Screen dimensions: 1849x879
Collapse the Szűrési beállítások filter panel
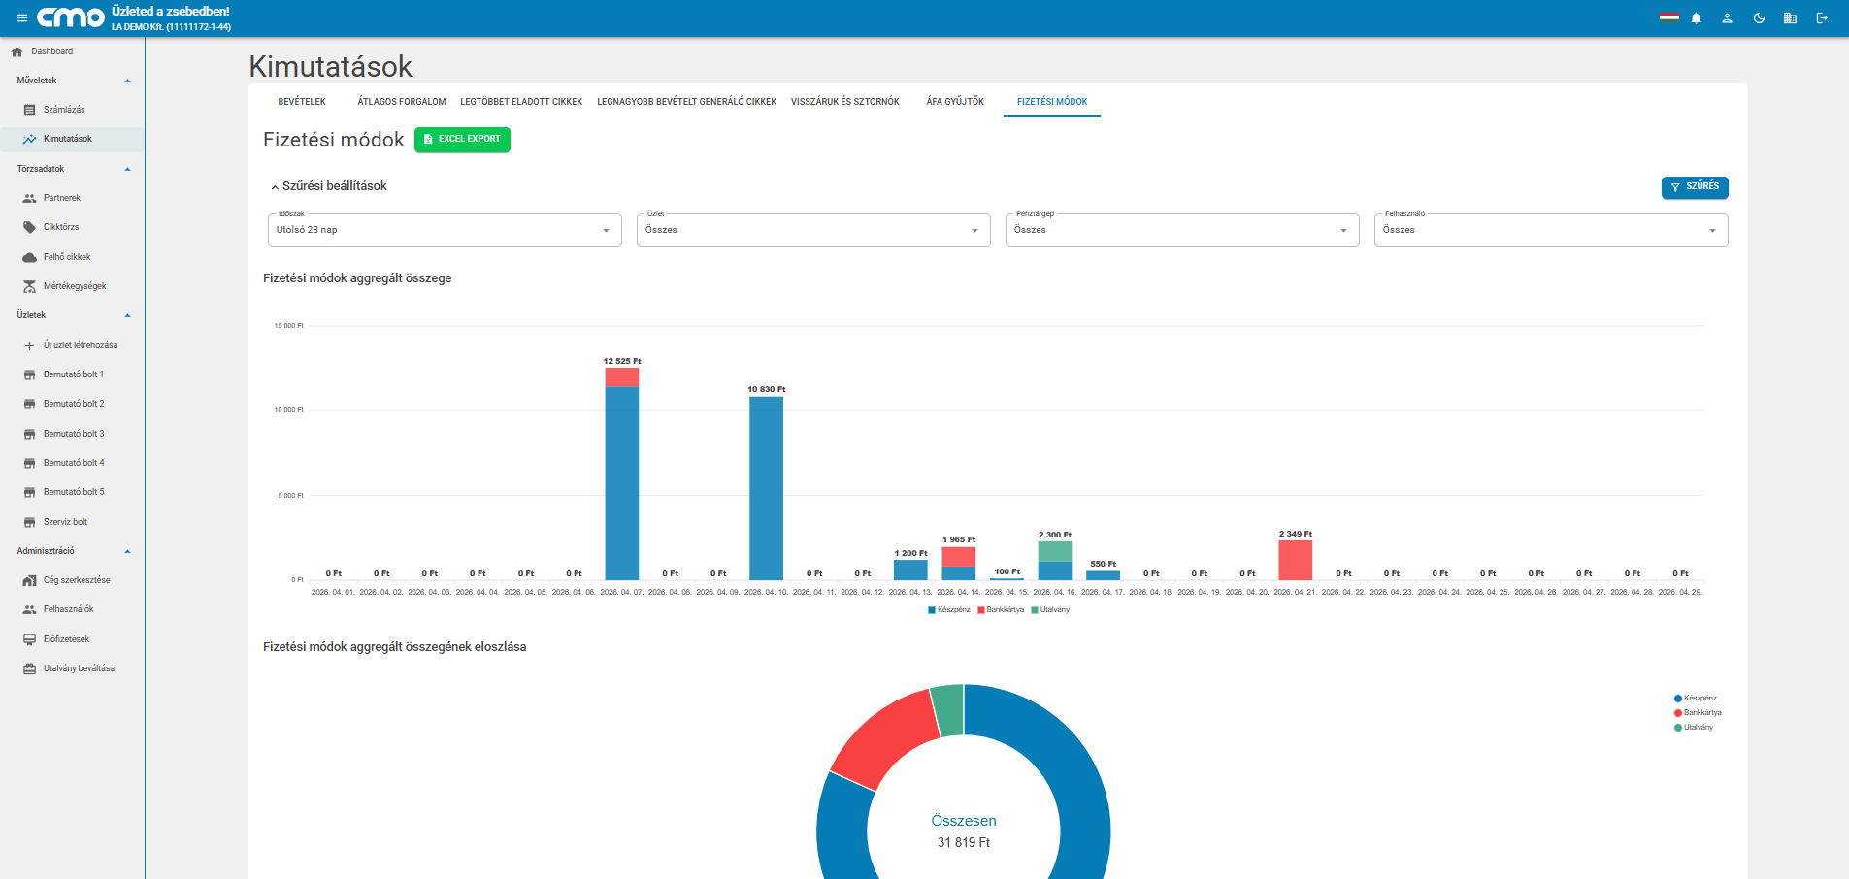329,186
